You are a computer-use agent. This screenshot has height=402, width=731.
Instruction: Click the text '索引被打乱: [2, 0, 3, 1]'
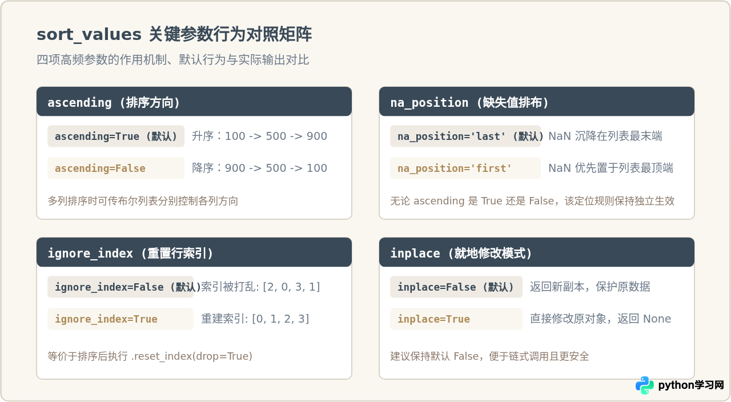pyautogui.click(x=260, y=287)
